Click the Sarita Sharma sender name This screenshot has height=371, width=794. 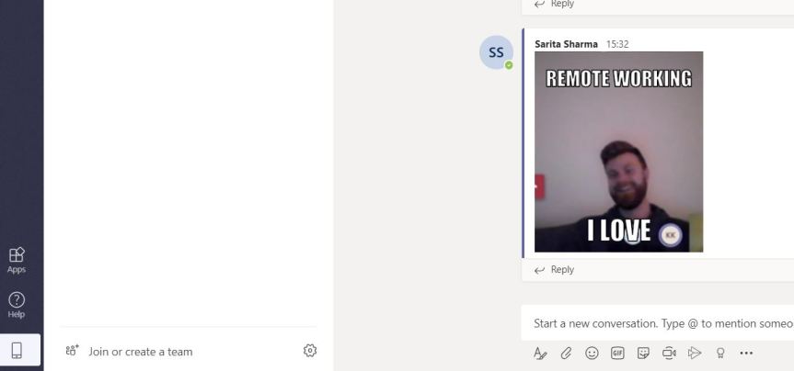coord(566,44)
